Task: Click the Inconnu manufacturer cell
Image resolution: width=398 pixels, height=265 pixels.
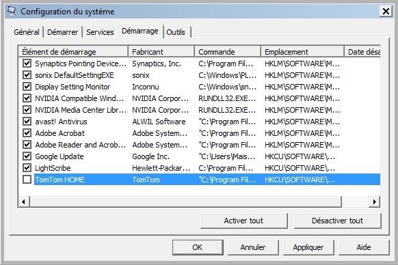Action: coord(146,87)
